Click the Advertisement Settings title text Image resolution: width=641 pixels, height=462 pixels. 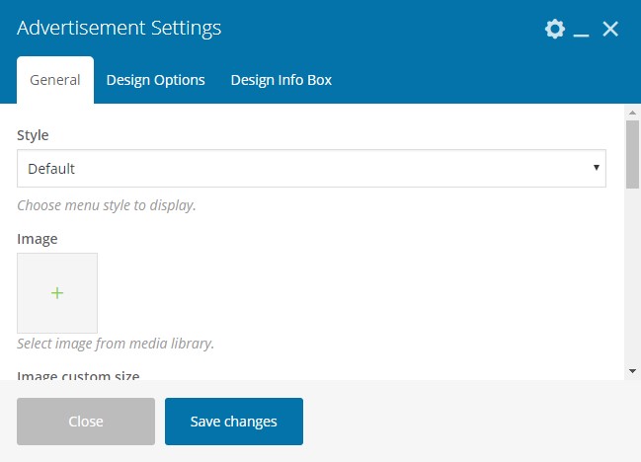119,28
